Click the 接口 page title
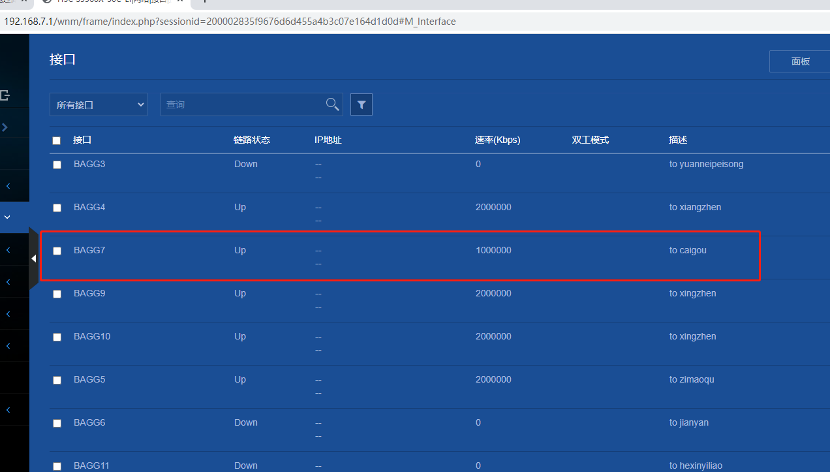 [x=63, y=59]
